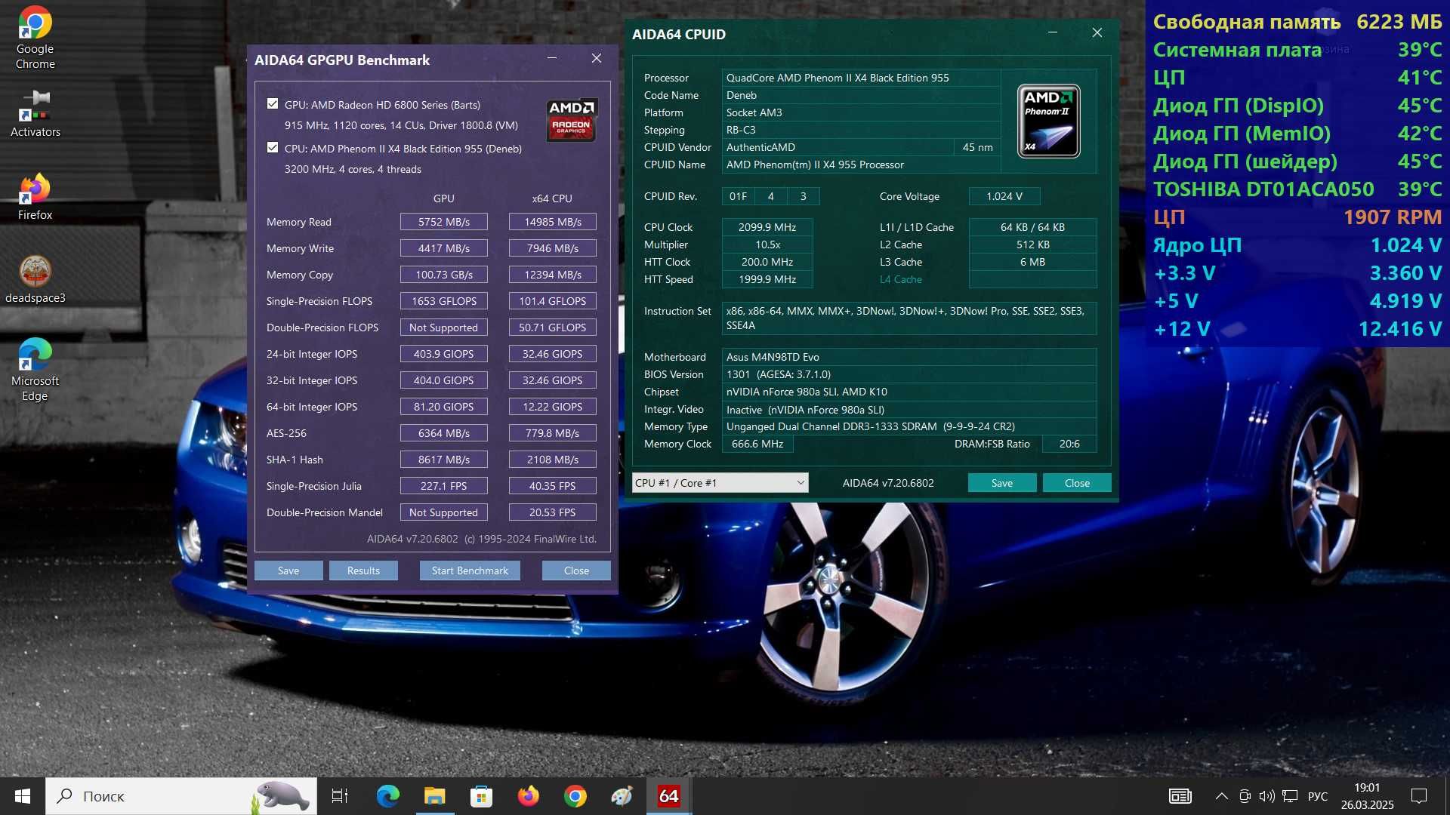Click Core Voltage value 1.024 V
This screenshot has width=1450, height=815.
[x=1004, y=196]
